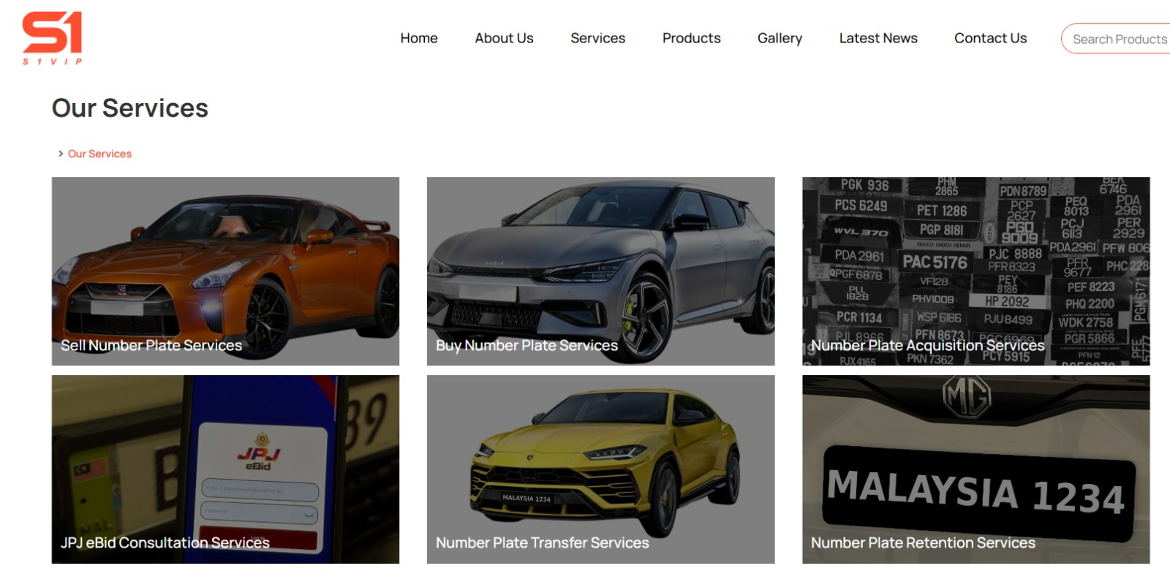The height and width of the screenshot is (571, 1170).
Task: Open the Buy Number Plate Services tile
Action: click(x=600, y=271)
